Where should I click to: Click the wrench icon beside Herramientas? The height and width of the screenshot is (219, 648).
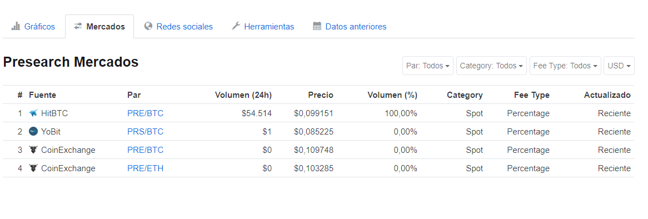click(236, 26)
